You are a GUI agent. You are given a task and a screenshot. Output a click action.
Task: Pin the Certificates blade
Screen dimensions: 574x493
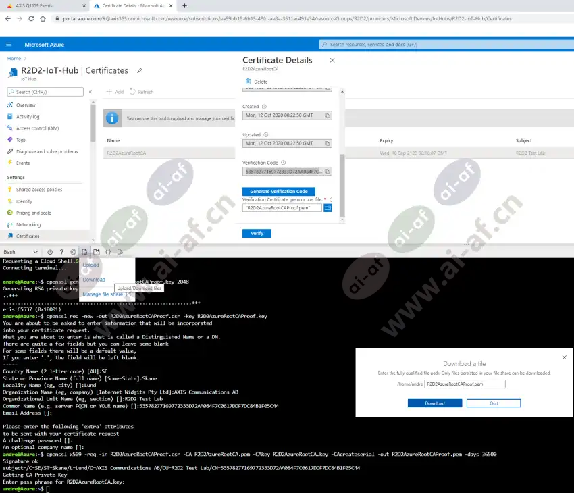point(140,70)
